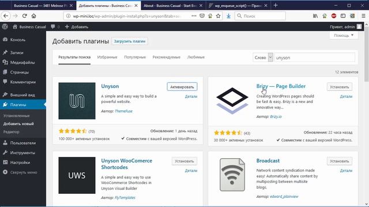Switch to Результаты поиска tab
Screen dimensions: 369x207
pyautogui.click(x=74, y=57)
